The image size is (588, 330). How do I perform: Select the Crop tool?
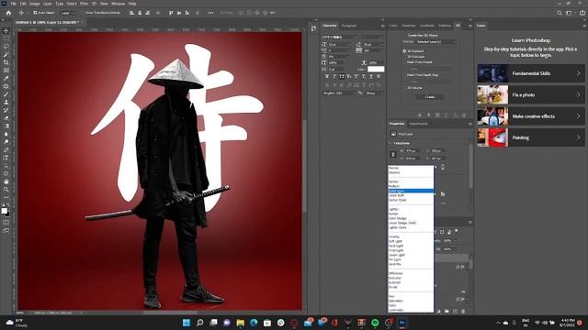pyautogui.click(x=6, y=62)
